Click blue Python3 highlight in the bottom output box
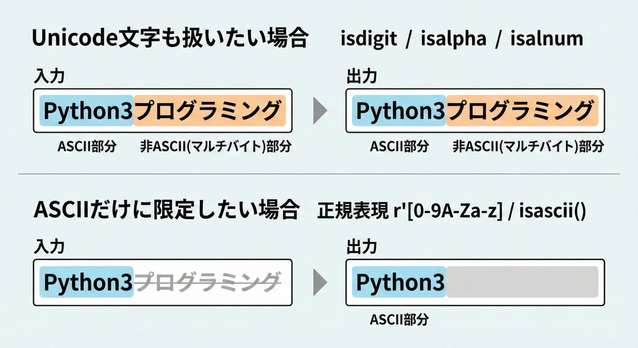 pos(399,282)
